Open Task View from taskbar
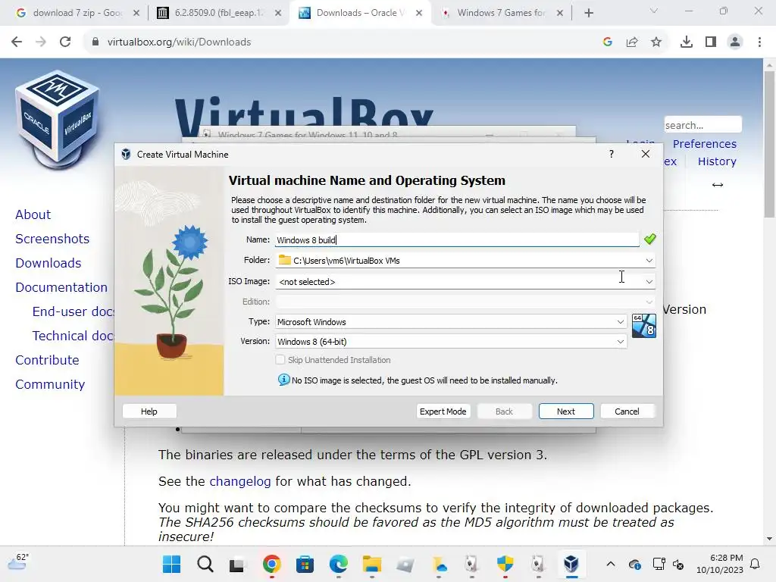This screenshot has width=776, height=582. coord(238,564)
